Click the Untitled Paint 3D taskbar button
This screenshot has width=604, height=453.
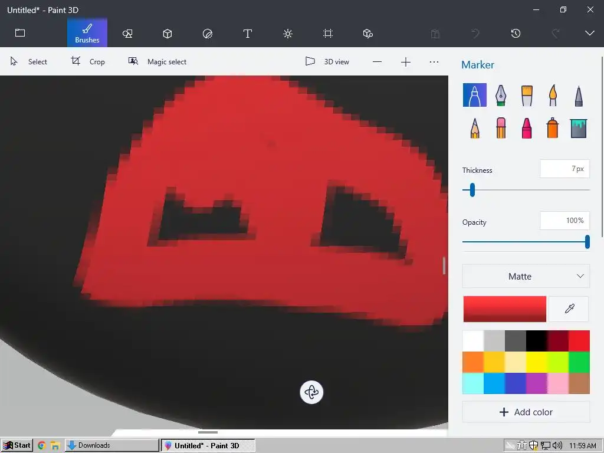click(208, 445)
